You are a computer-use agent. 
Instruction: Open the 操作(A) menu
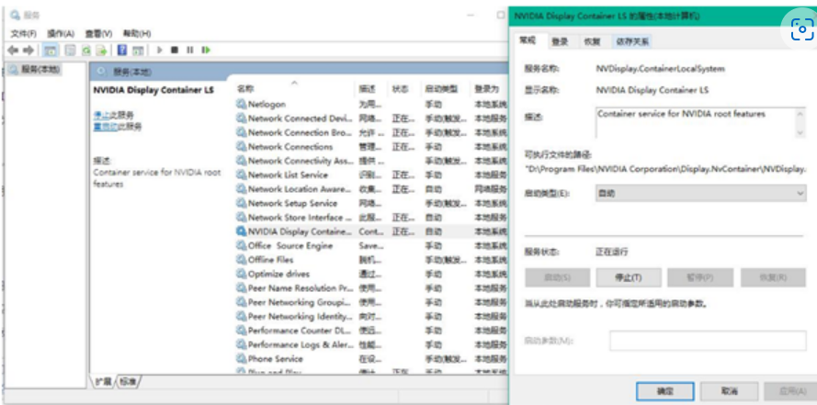(61, 33)
